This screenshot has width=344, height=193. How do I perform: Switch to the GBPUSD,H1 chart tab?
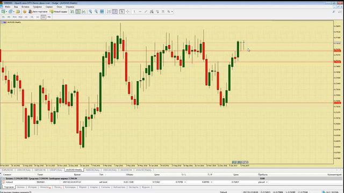(40, 170)
